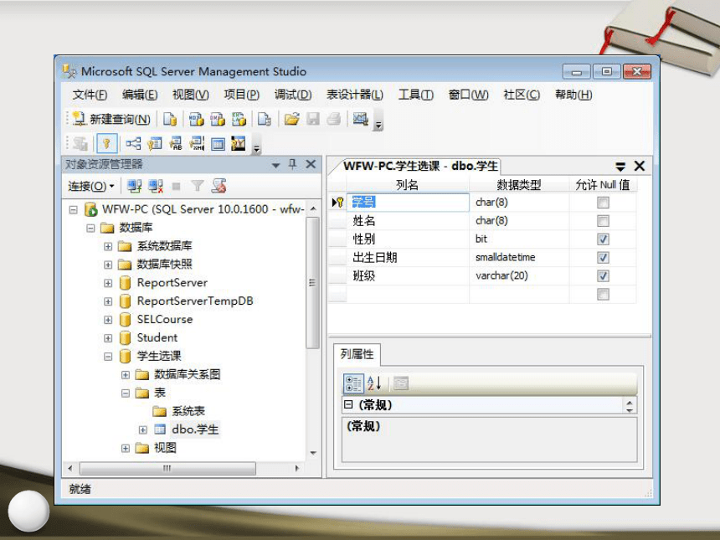This screenshot has height=540, width=720.
Task: Switch column properties to categorized view
Action: [x=353, y=383]
